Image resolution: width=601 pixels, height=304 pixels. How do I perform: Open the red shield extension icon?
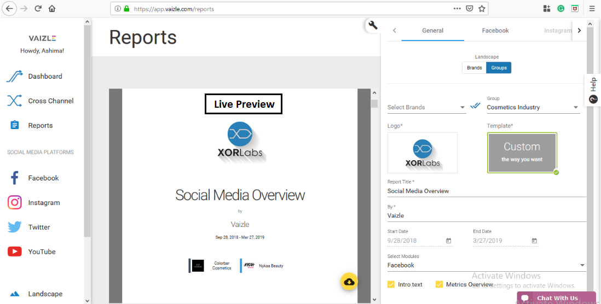pos(575,8)
